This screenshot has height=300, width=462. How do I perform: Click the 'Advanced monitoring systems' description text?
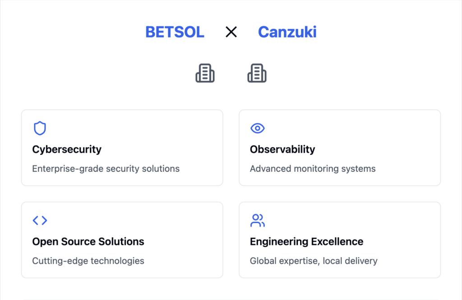click(313, 169)
